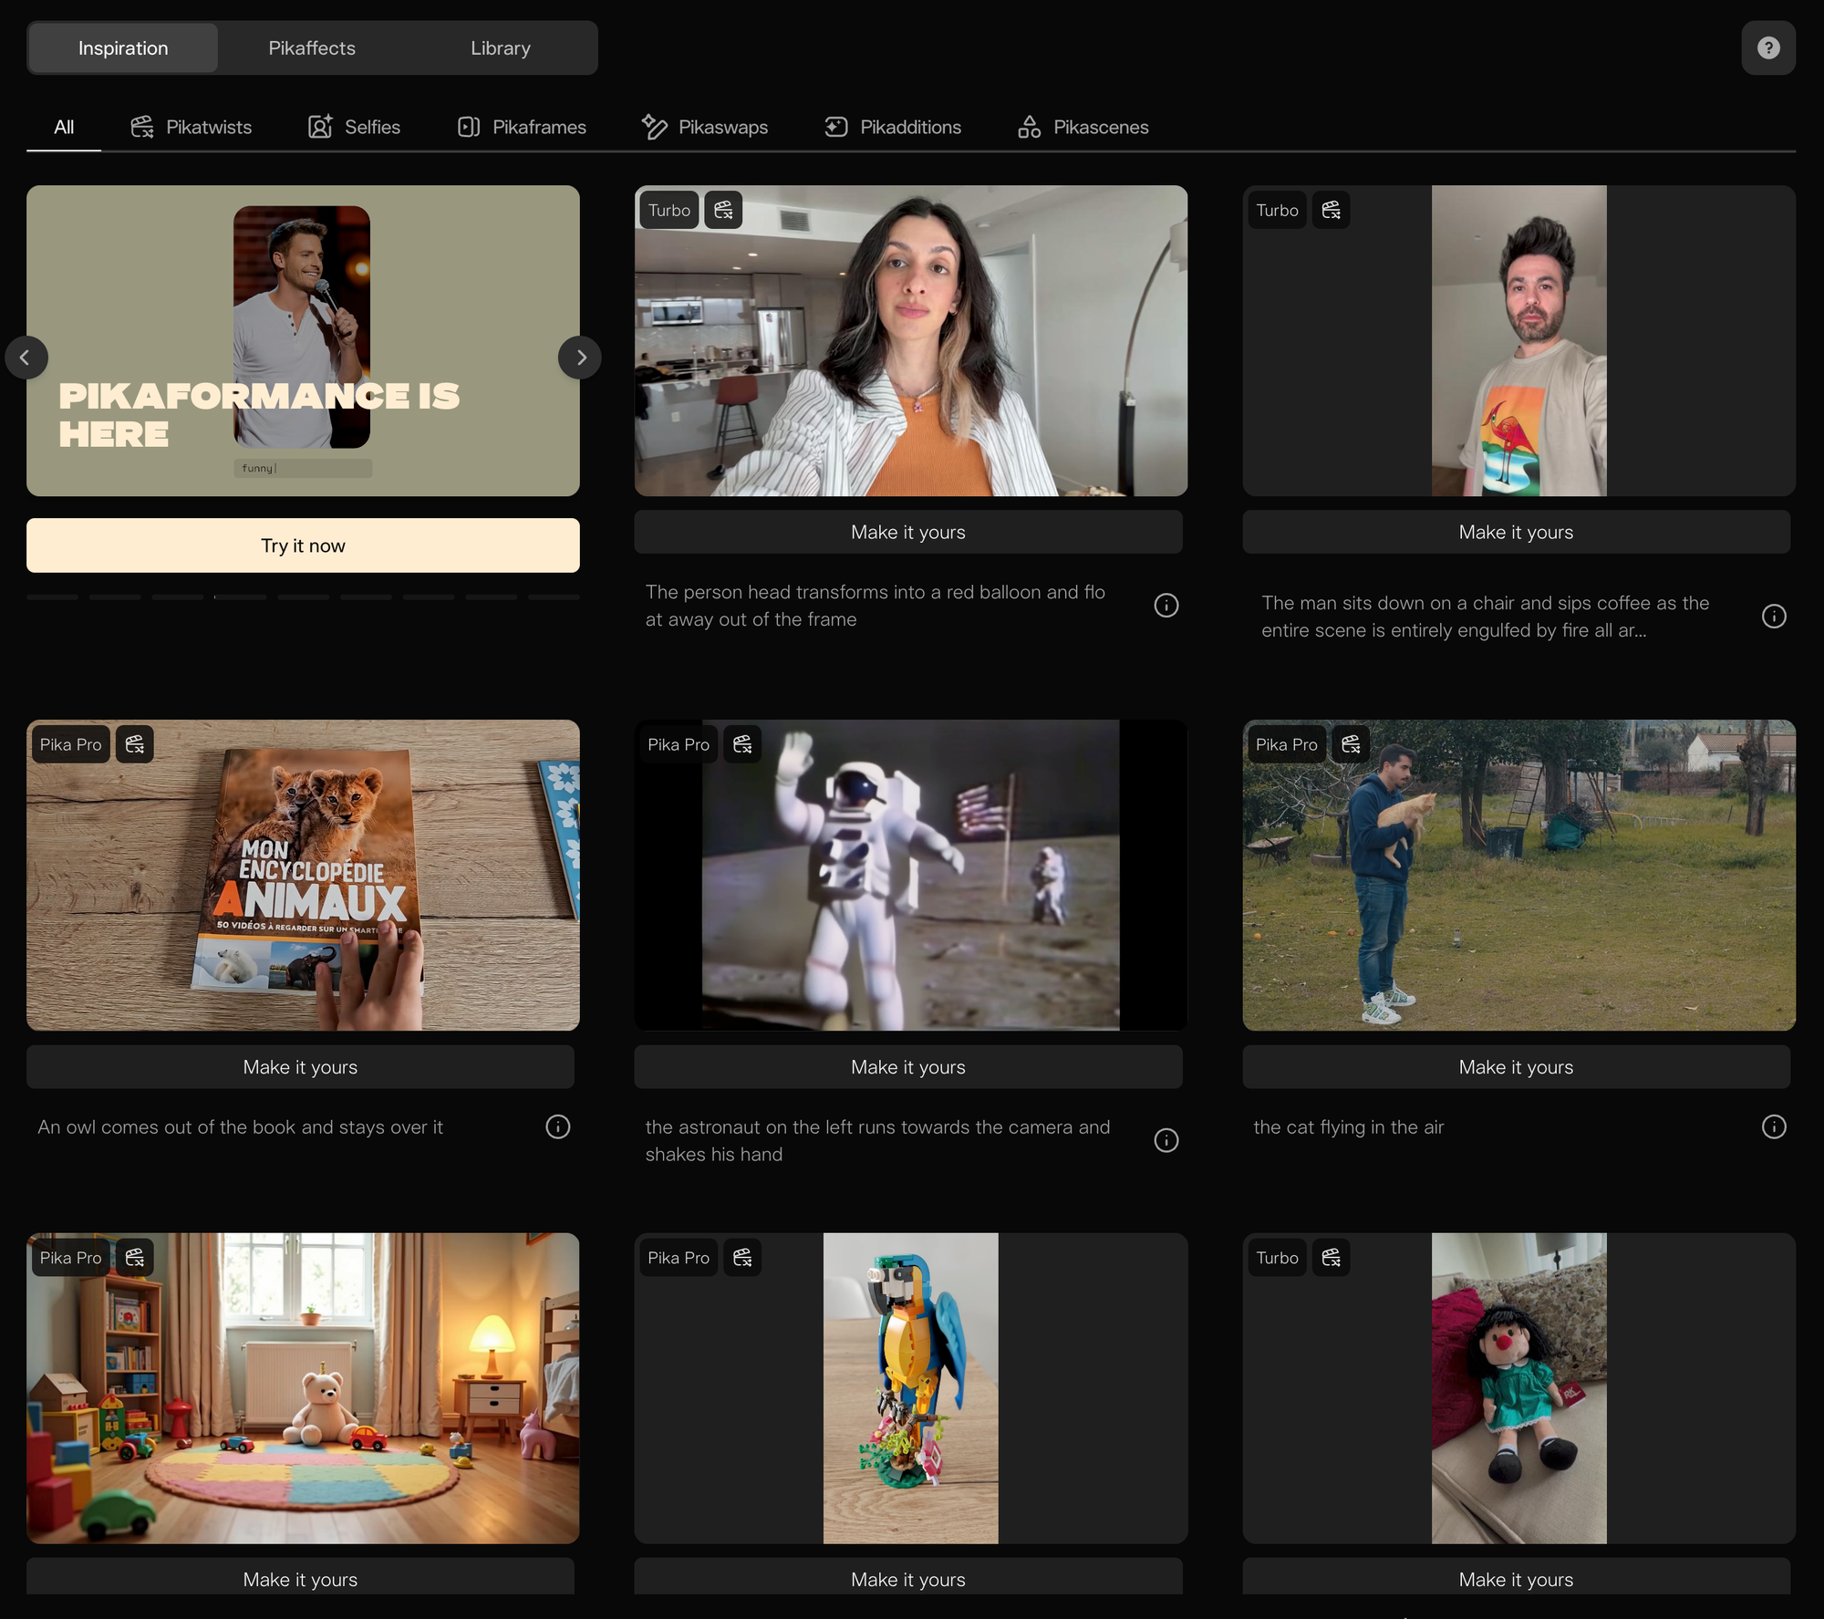The image size is (1824, 1619).
Task: Filter by Pikaswaps category
Action: point(705,127)
